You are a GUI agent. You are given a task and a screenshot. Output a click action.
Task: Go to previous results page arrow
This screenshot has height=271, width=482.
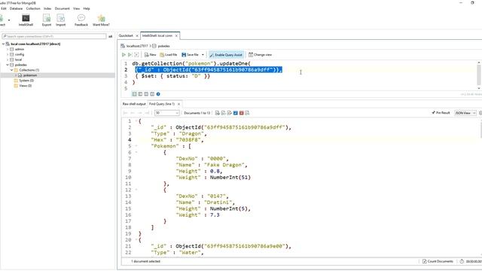point(133,113)
